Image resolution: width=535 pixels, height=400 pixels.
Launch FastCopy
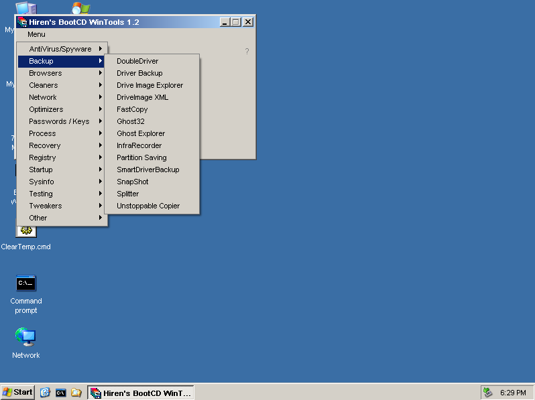[152, 109]
